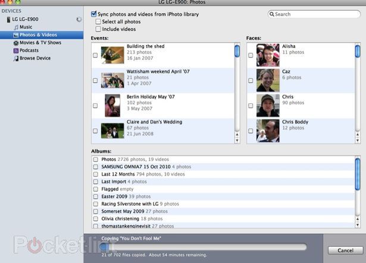Cancel the file copy operation
Viewport: 366px width, 263px height.
[345, 251]
